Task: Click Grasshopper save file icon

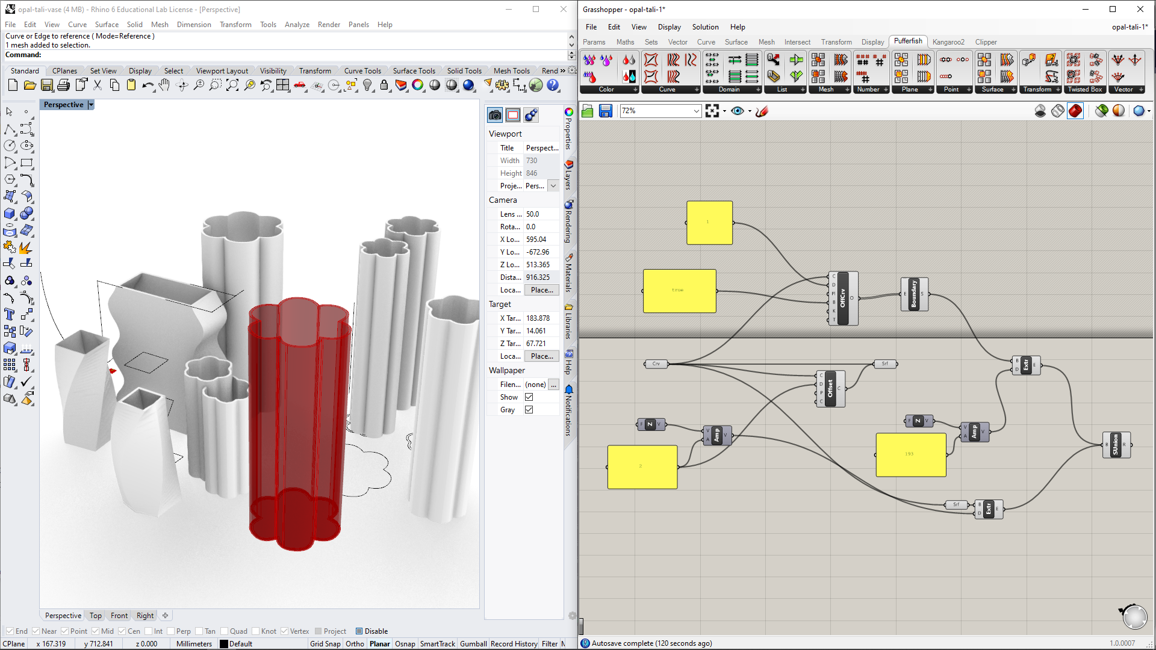Action: pos(606,111)
